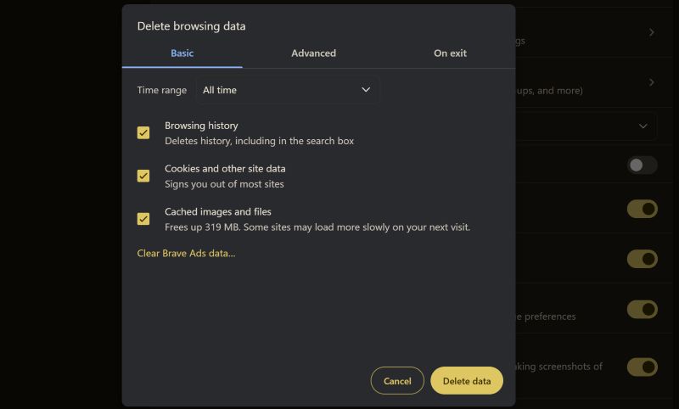Switch to the Advanced tab
This screenshot has height=409, width=679.
tap(313, 53)
